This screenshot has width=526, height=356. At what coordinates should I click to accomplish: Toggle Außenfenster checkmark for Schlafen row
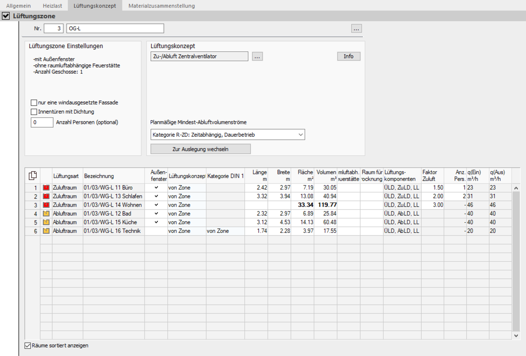[156, 196]
